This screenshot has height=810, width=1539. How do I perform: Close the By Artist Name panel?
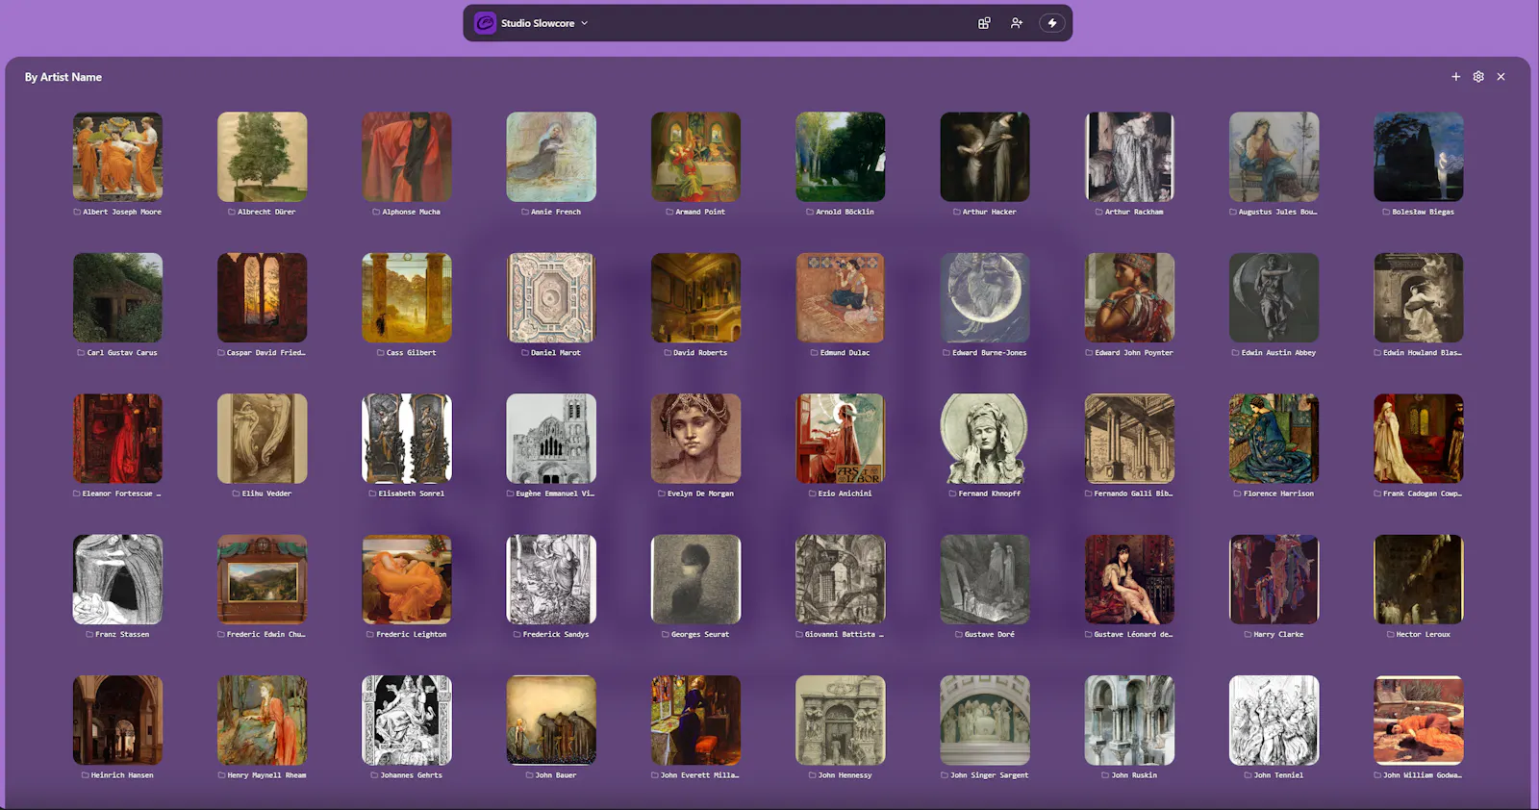click(1501, 77)
